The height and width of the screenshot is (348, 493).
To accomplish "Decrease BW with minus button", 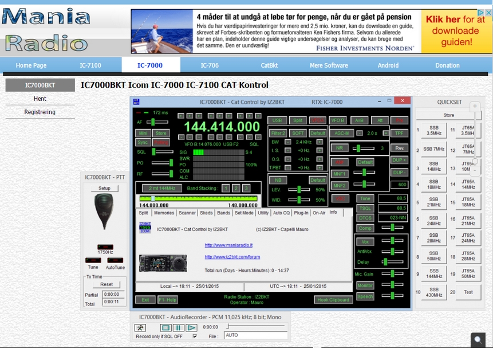I will point(287,142).
